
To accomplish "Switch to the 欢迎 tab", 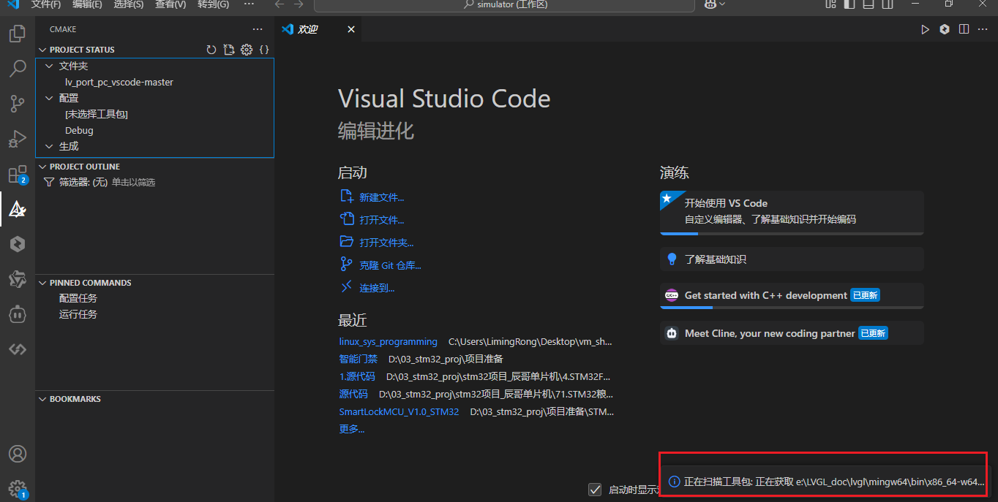I will 308,29.
